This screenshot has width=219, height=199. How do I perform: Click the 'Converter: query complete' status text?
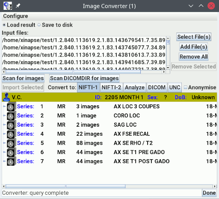pyautogui.click(x=36, y=193)
